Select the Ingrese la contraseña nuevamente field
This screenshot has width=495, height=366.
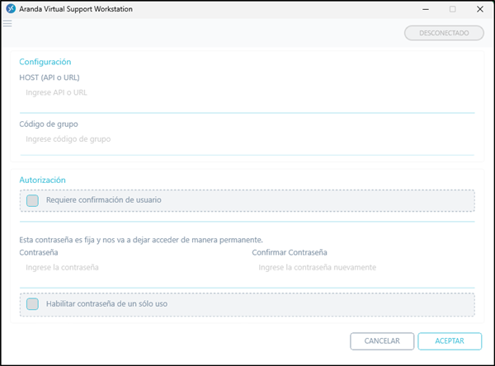click(363, 274)
